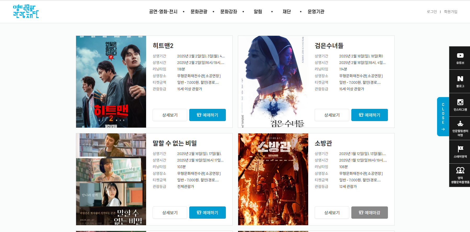Click the 히트맨2 movie poster
470x232 pixels.
(111, 82)
